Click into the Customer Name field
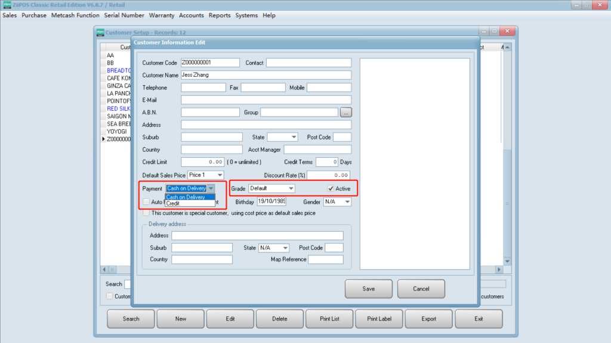Screen dimensions: 611x343 (266, 75)
